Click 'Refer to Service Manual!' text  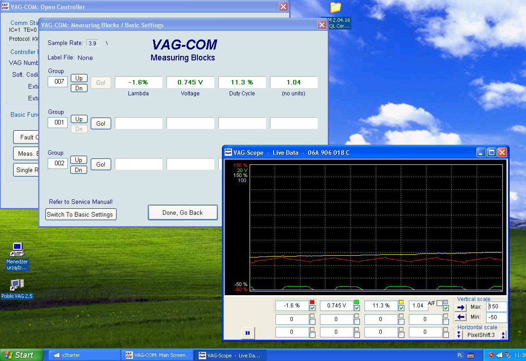click(81, 202)
